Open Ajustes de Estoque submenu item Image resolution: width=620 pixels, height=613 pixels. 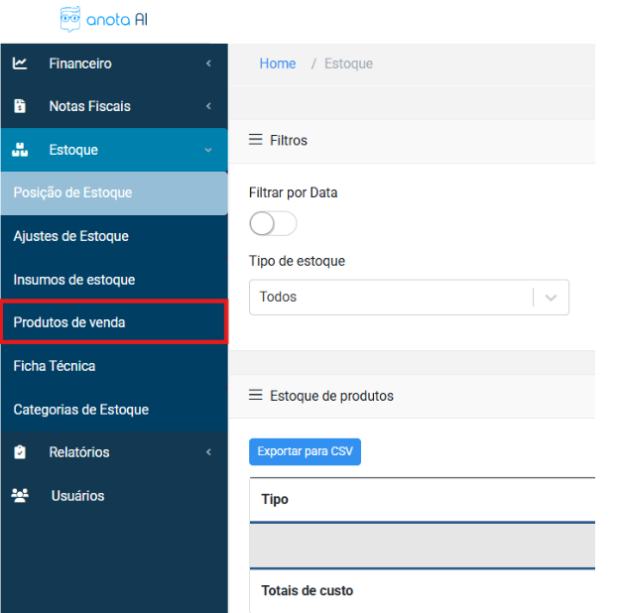click(x=114, y=236)
